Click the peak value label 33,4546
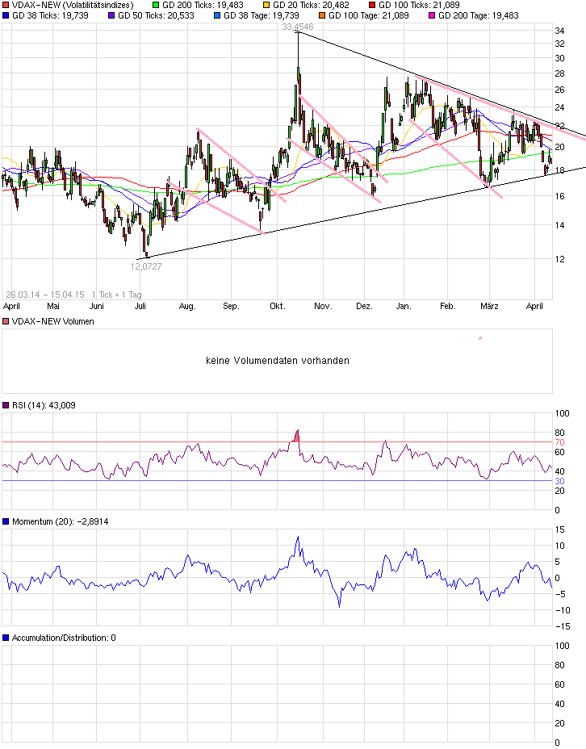 [298, 27]
